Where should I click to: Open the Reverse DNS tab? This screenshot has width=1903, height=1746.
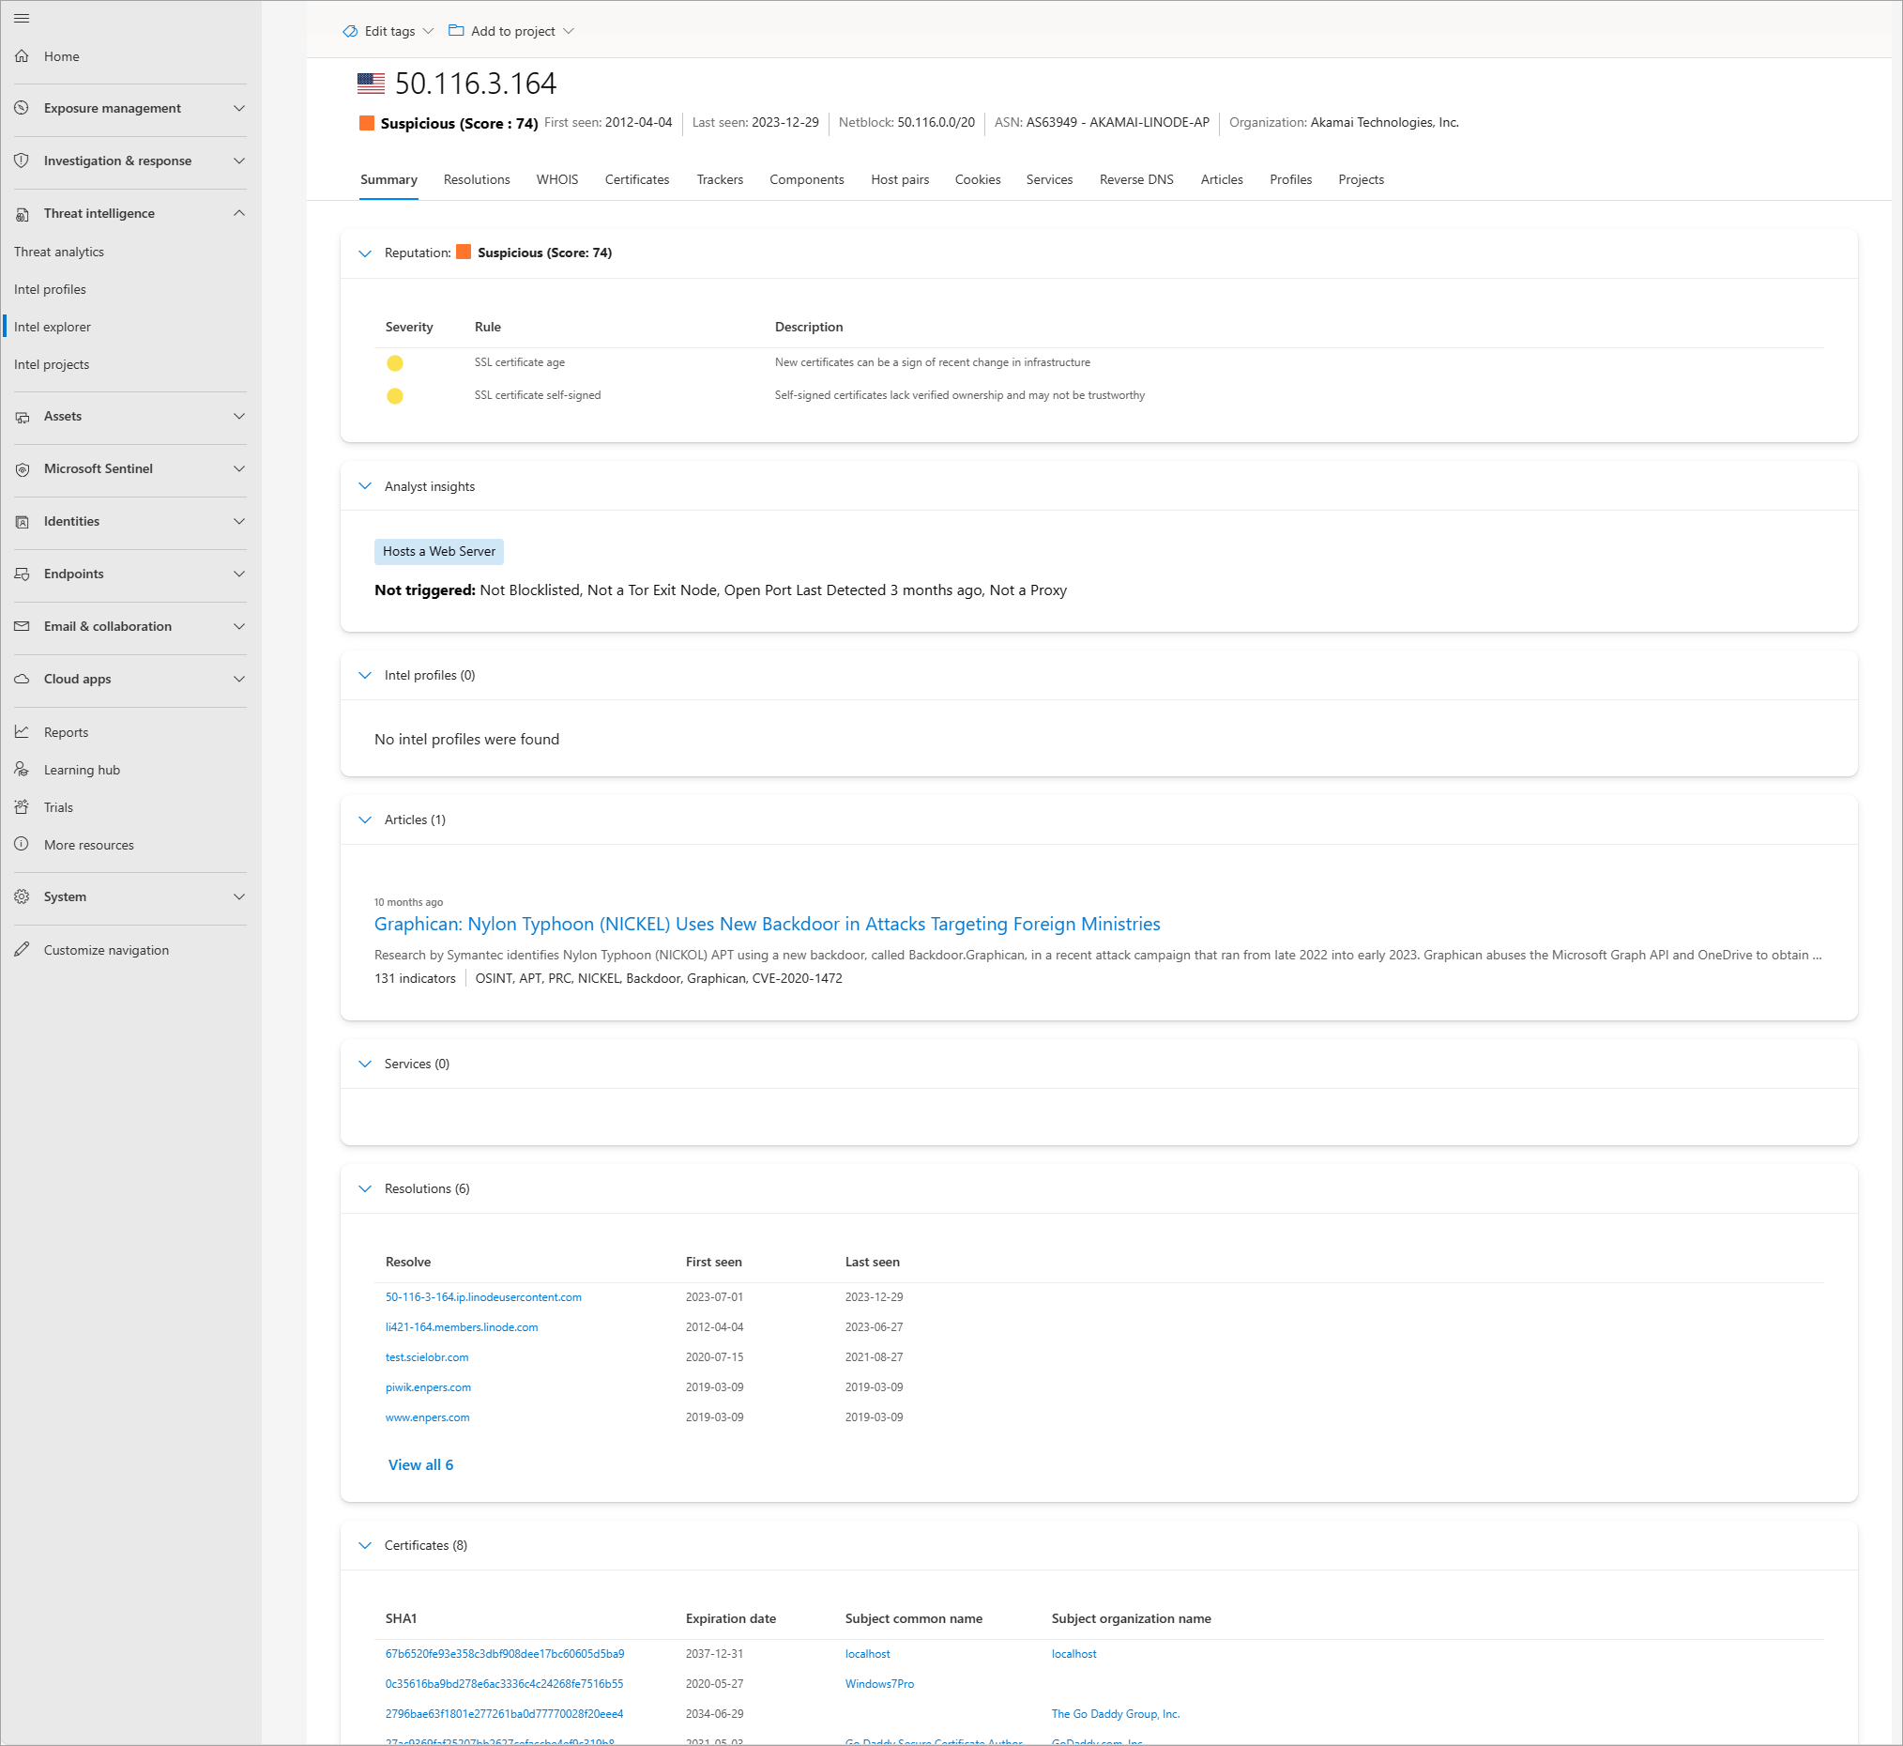coord(1136,179)
